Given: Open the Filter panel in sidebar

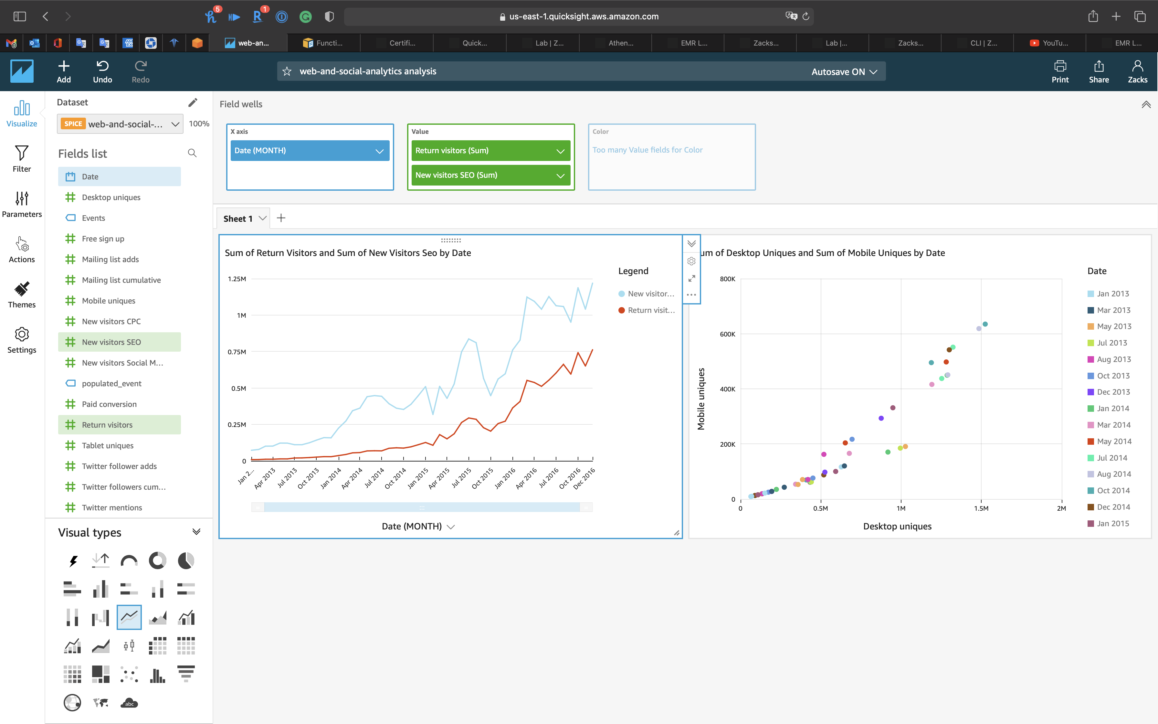Looking at the screenshot, I should click(22, 159).
